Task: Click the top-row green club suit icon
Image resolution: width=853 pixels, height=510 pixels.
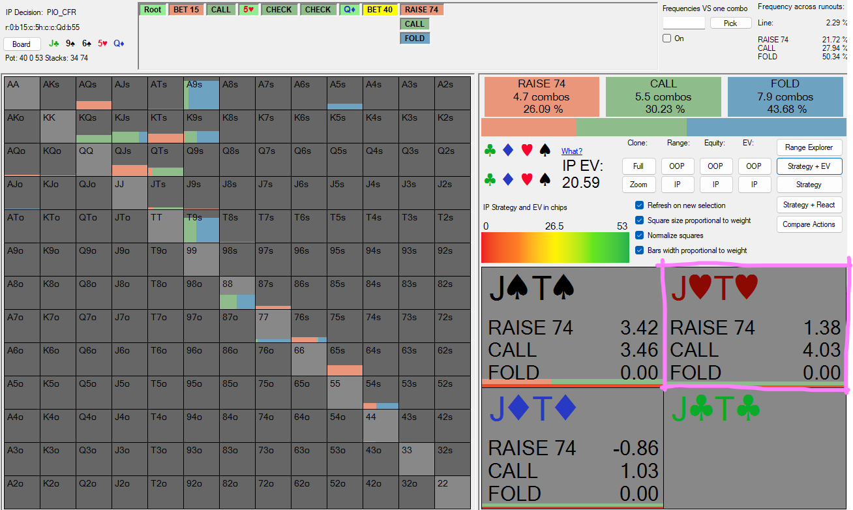Action: click(490, 151)
